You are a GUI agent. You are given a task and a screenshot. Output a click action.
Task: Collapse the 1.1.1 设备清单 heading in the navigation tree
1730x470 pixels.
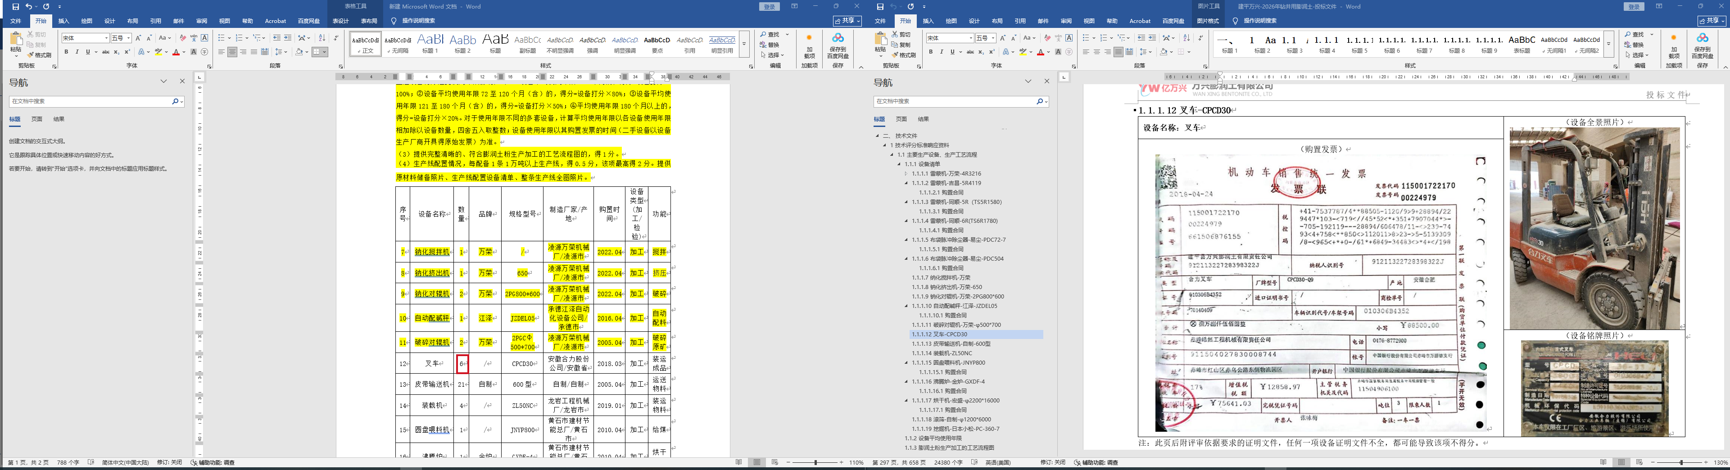900,164
